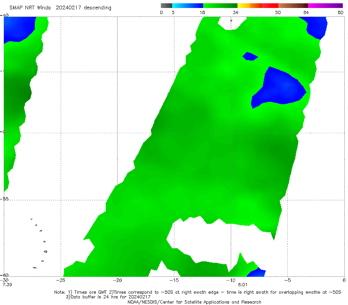The height and width of the screenshot is (305, 348).
Task: Click the small blue diamond-shaped wind patch
Action: (x=250, y=56)
